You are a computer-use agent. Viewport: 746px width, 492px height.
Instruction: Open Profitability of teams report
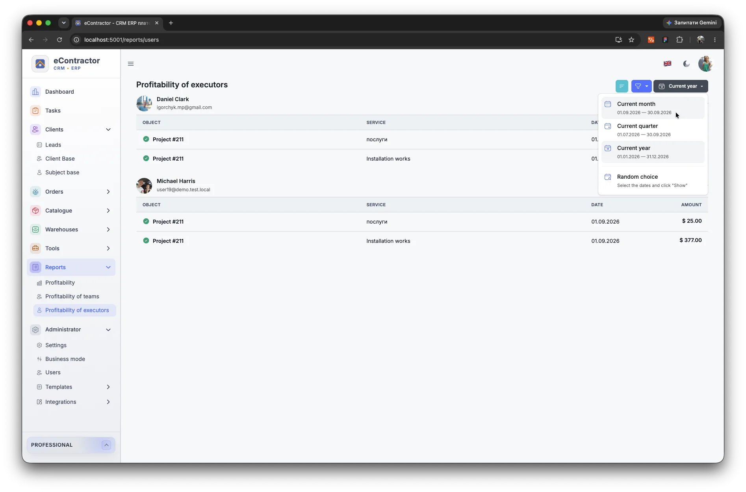click(72, 296)
